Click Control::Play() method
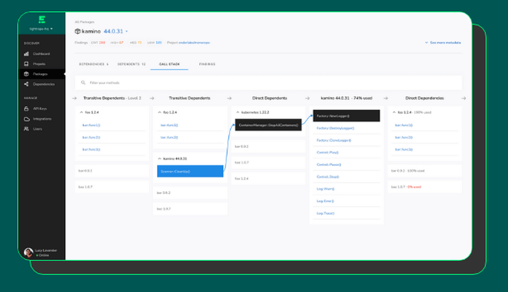 point(327,152)
